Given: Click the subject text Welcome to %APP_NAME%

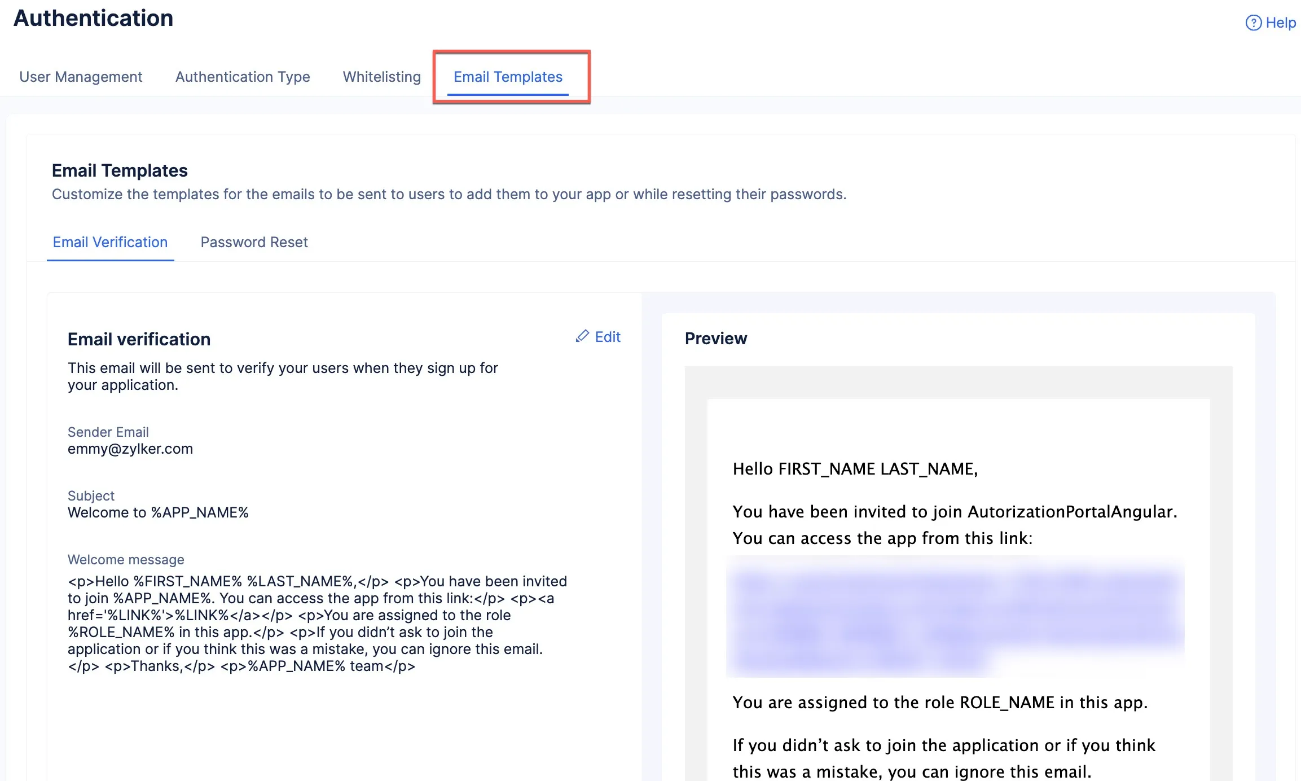Looking at the screenshot, I should pyautogui.click(x=158, y=512).
